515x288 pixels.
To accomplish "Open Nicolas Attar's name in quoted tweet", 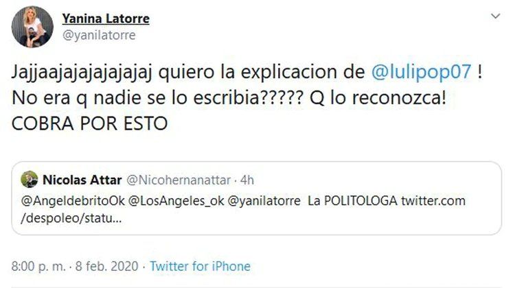I will (82, 180).
